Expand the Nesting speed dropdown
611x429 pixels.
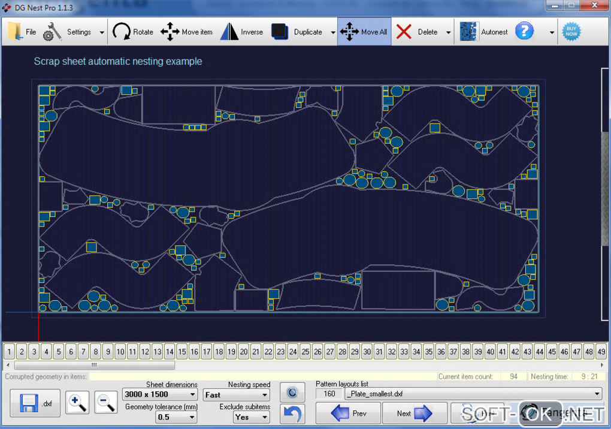pyautogui.click(x=265, y=395)
